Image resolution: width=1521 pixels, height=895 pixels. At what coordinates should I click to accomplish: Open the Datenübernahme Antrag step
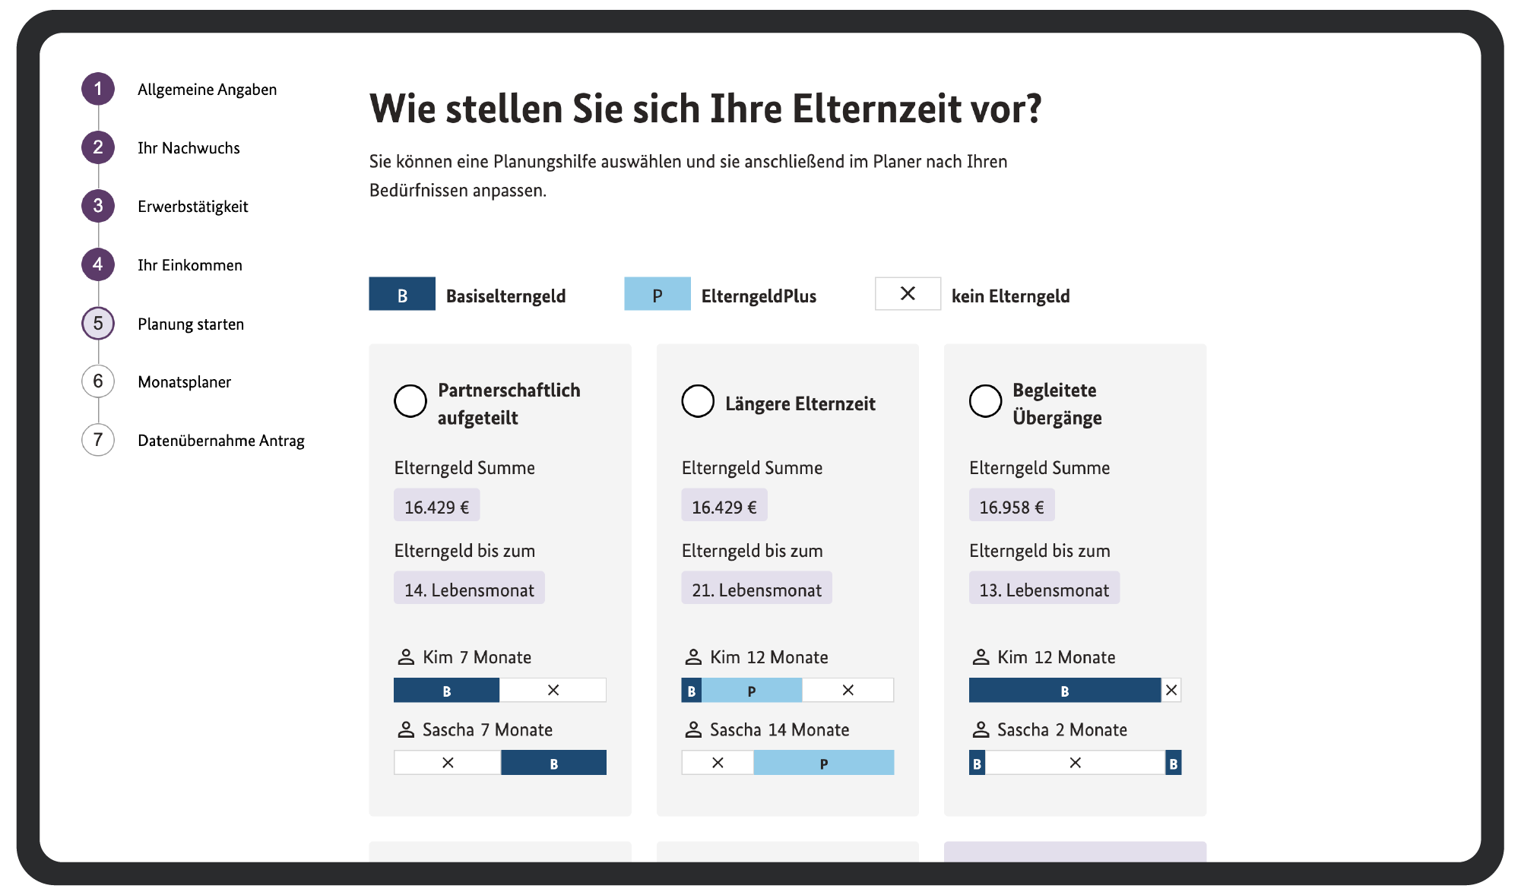tap(221, 440)
